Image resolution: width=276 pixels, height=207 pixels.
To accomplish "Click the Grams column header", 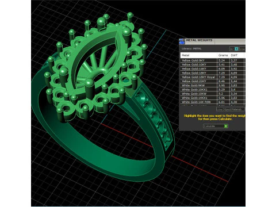I will [x=223, y=55].
